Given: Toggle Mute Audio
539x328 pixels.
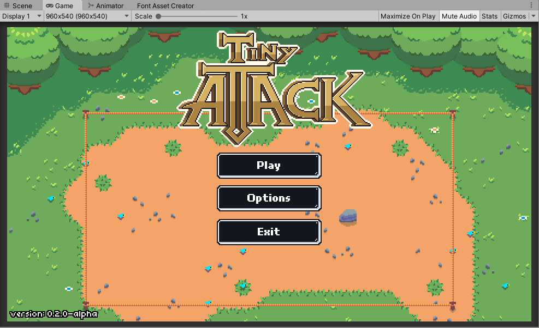Looking at the screenshot, I should coord(459,16).
